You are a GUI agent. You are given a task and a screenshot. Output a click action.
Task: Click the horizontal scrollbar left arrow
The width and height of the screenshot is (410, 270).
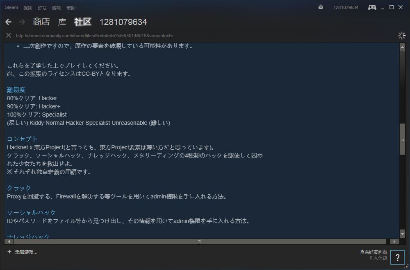[9, 241]
